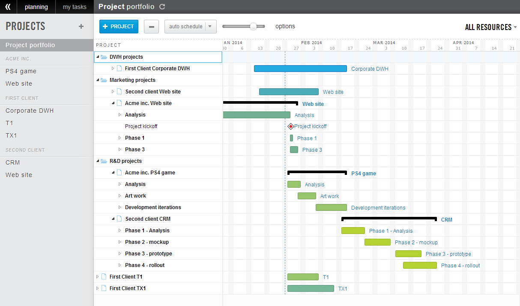
Task: Click the timeline zoom slider handle
Action: pyautogui.click(x=253, y=27)
